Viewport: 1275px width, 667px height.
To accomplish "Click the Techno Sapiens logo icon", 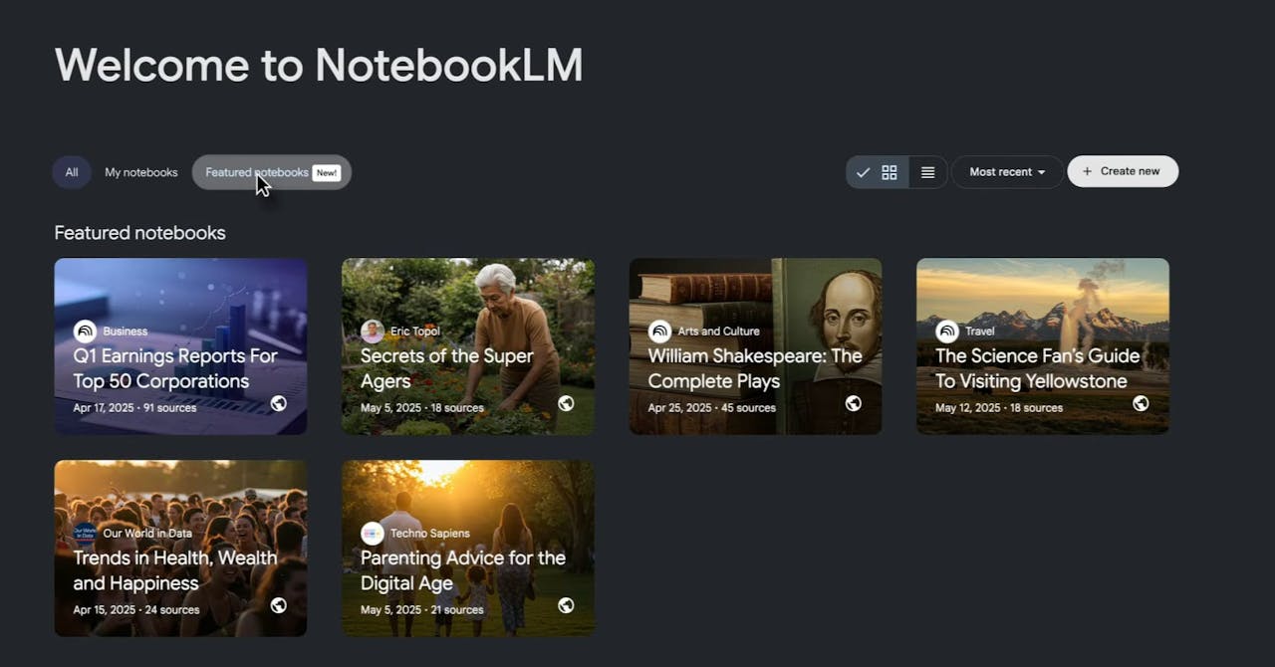I will [x=373, y=534].
